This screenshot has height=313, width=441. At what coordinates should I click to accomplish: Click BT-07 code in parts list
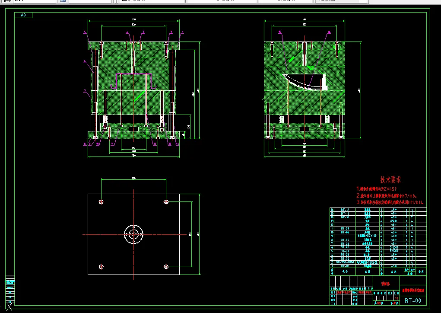[345, 240]
